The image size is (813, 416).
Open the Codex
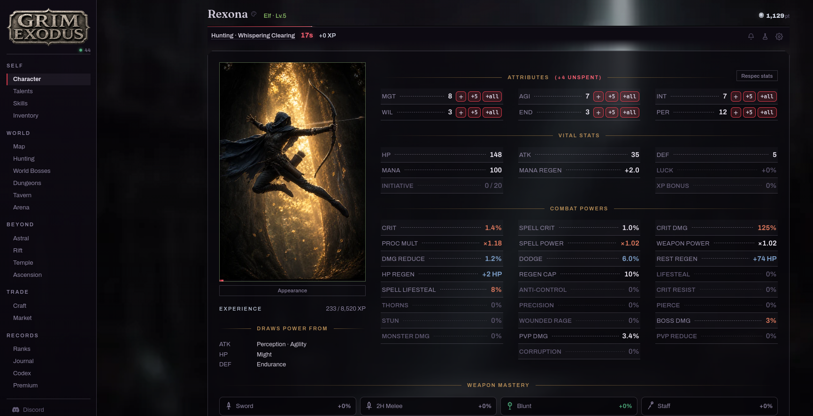pyautogui.click(x=49, y=373)
